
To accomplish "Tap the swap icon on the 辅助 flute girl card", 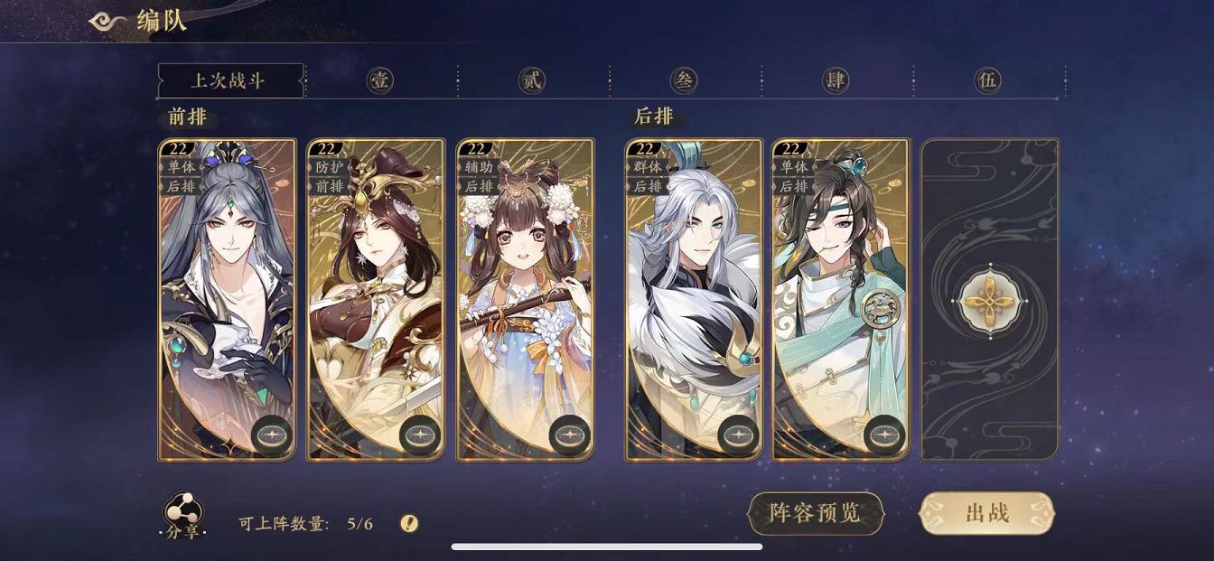I will pyautogui.click(x=570, y=435).
